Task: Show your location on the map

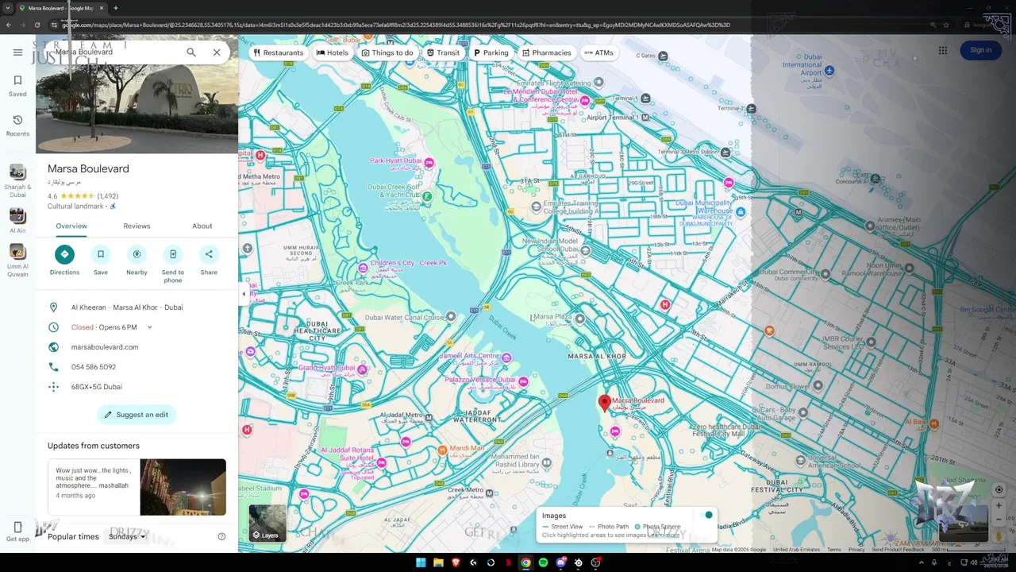Action: (x=999, y=489)
